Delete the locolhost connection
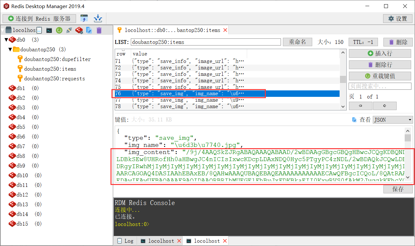This screenshot has width=415, height=246. point(99,30)
